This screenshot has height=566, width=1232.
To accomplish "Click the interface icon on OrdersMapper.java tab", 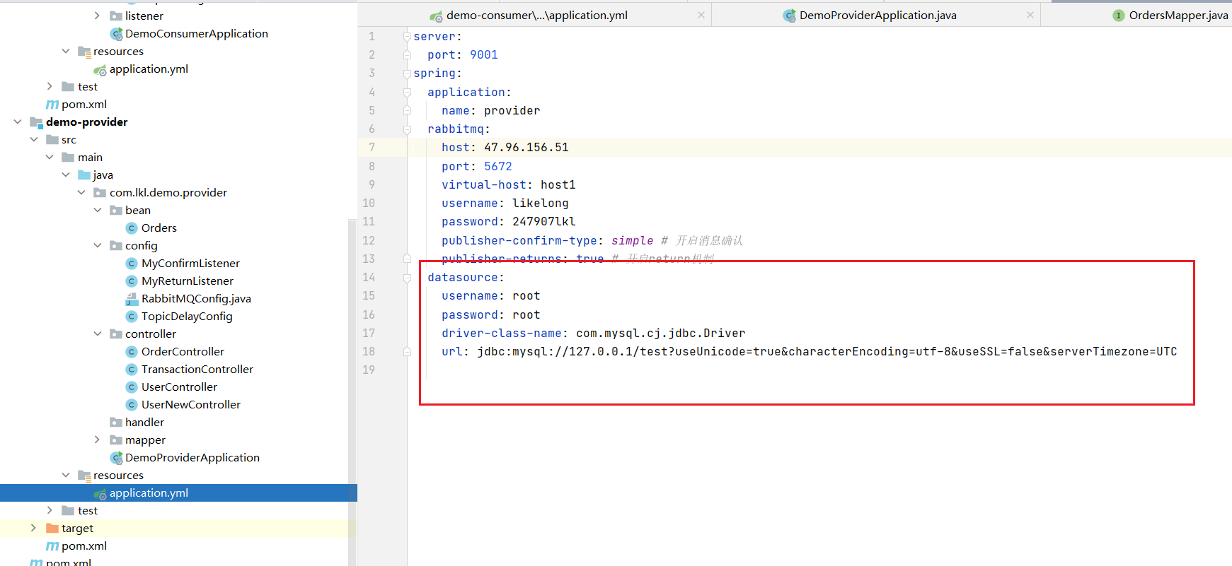I will pos(1119,16).
